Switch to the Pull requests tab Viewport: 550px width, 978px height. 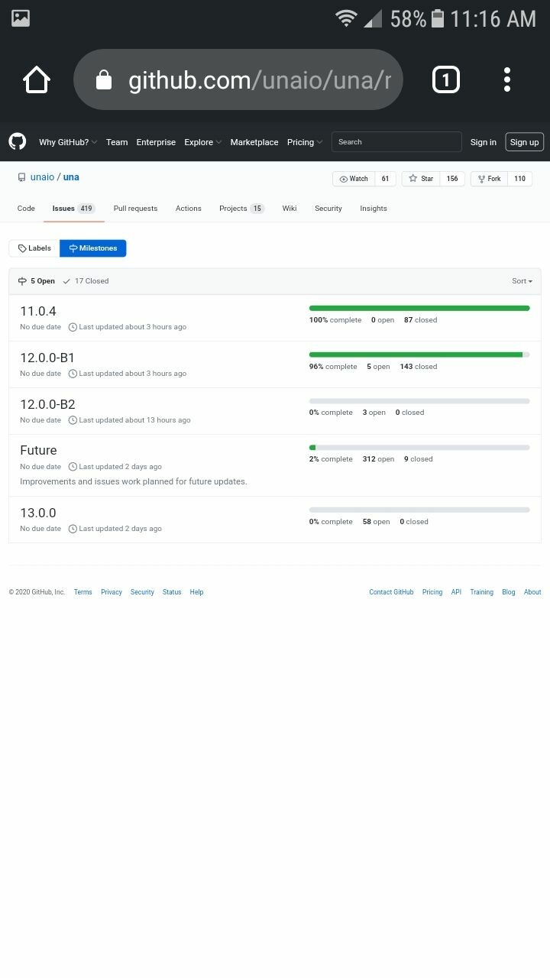tap(135, 209)
